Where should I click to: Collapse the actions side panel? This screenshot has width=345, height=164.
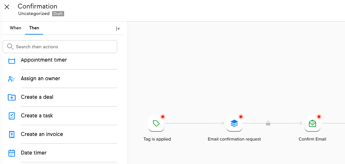118,29
